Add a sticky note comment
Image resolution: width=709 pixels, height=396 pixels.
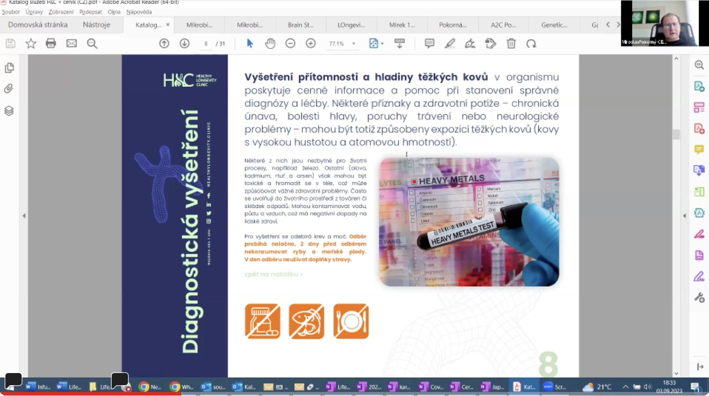click(x=429, y=44)
